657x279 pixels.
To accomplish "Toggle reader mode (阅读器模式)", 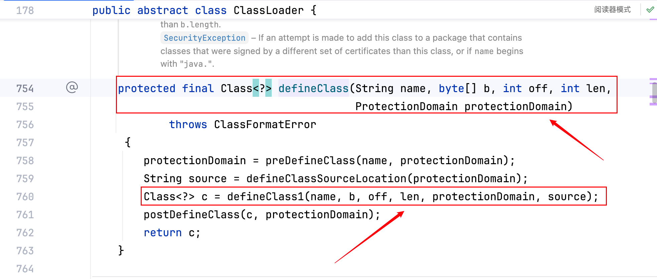I will (612, 10).
